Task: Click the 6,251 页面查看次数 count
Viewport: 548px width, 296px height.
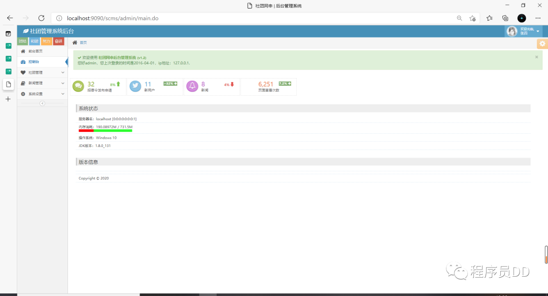Action: pos(265,84)
